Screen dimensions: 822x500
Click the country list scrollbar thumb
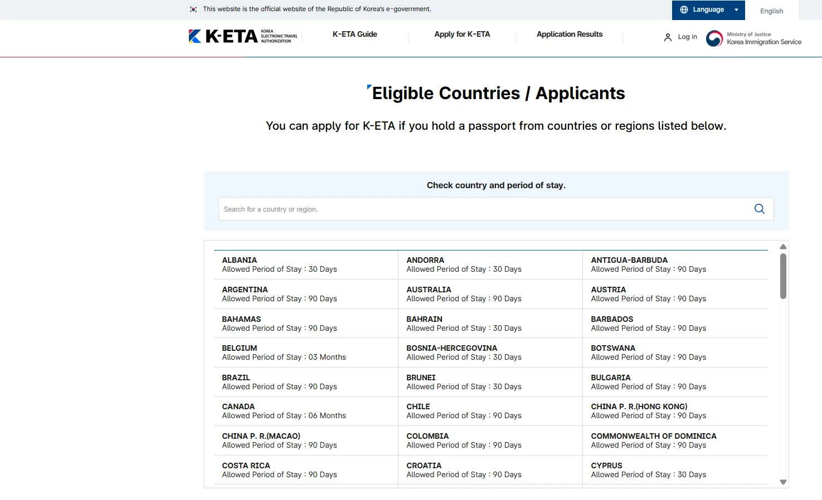[783, 276]
